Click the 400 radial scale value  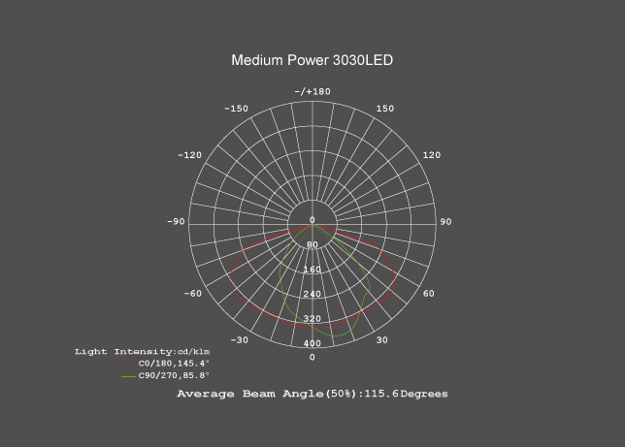(312, 343)
